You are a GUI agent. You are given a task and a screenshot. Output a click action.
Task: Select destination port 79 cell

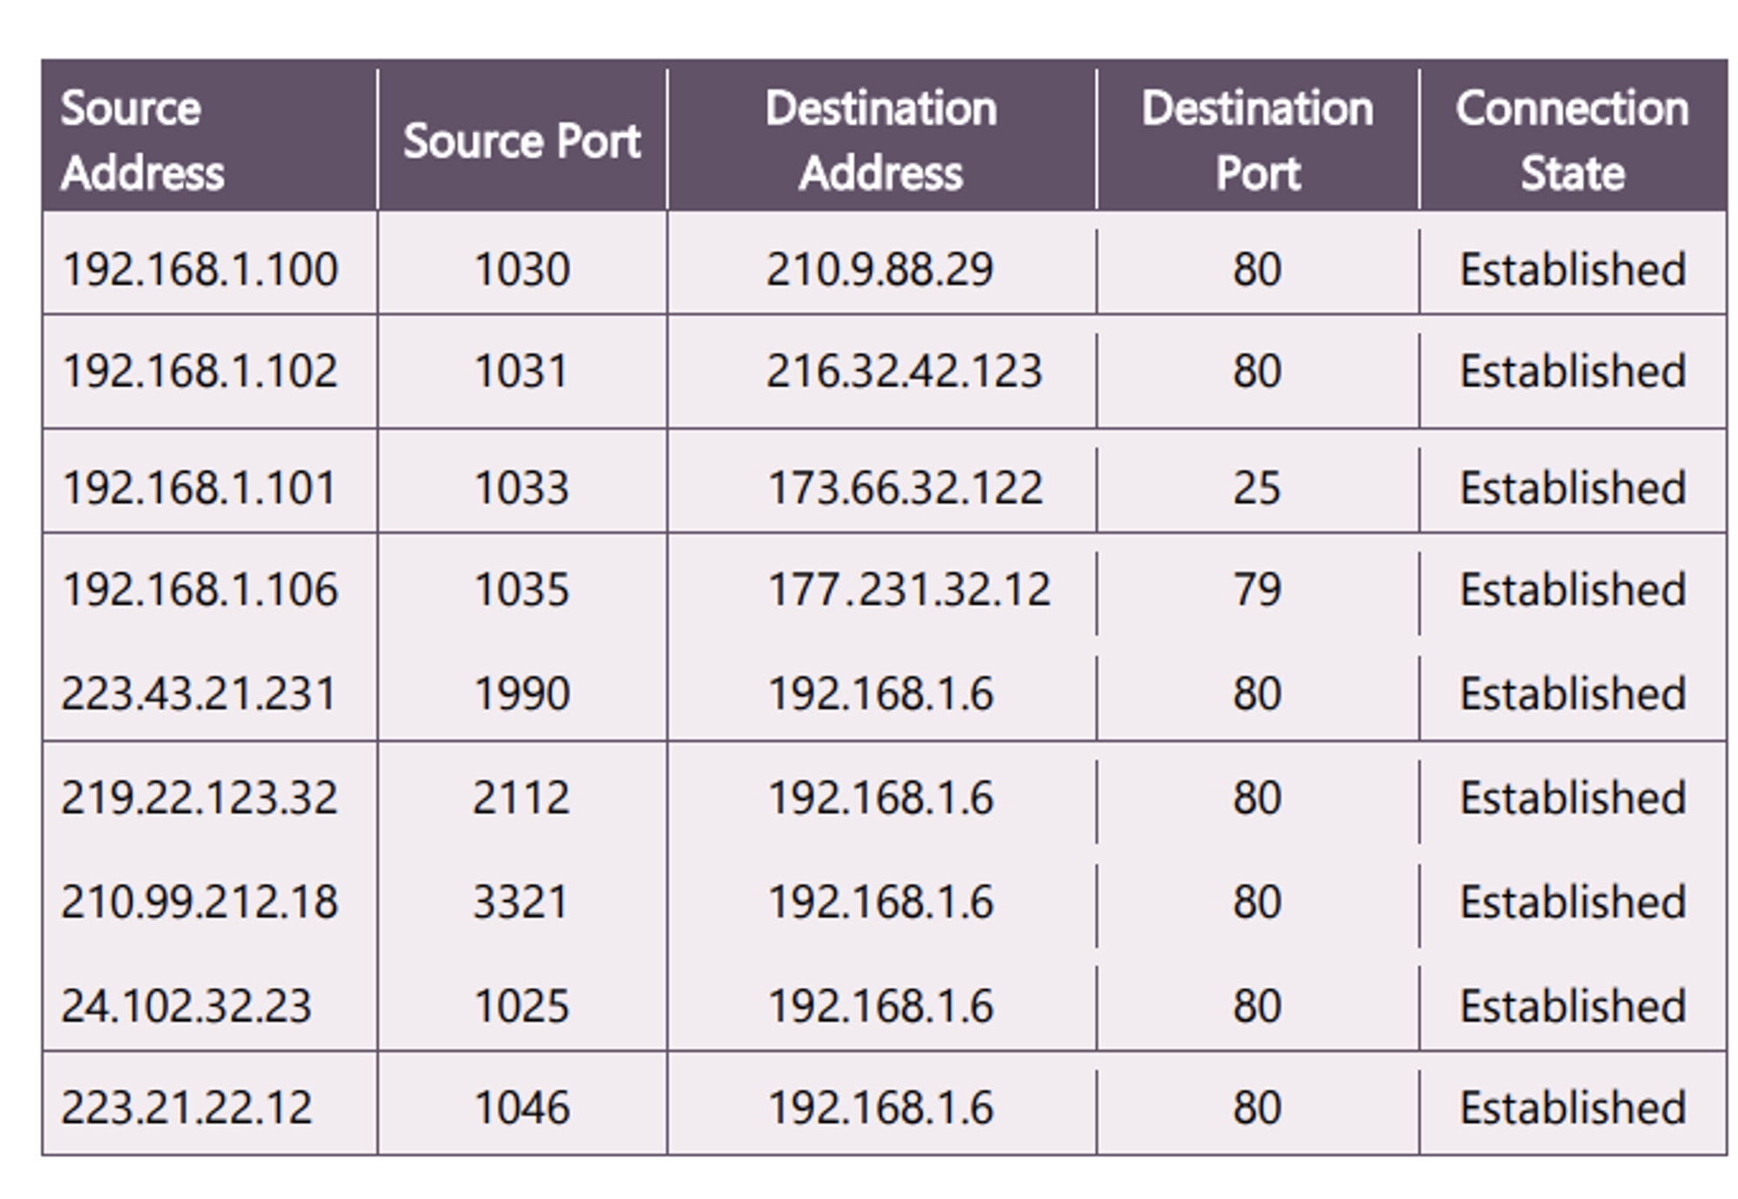[1257, 589]
